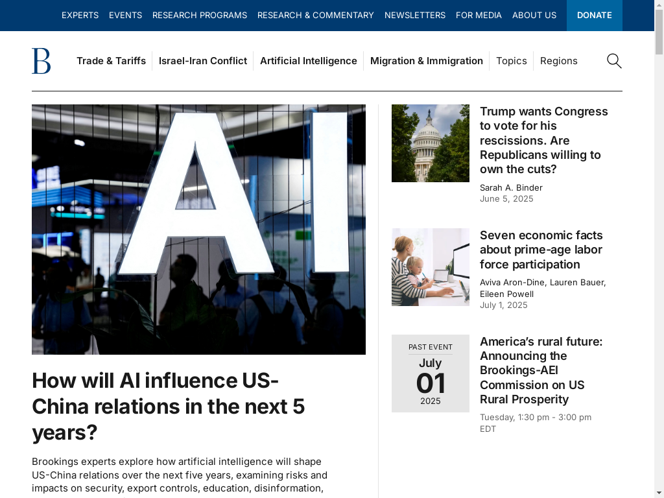The image size is (664, 498).
Task: Open America's rural future event link
Action: tap(541, 370)
